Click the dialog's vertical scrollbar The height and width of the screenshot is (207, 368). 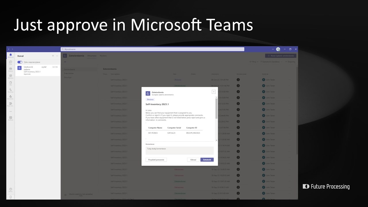pyautogui.click(x=216, y=108)
